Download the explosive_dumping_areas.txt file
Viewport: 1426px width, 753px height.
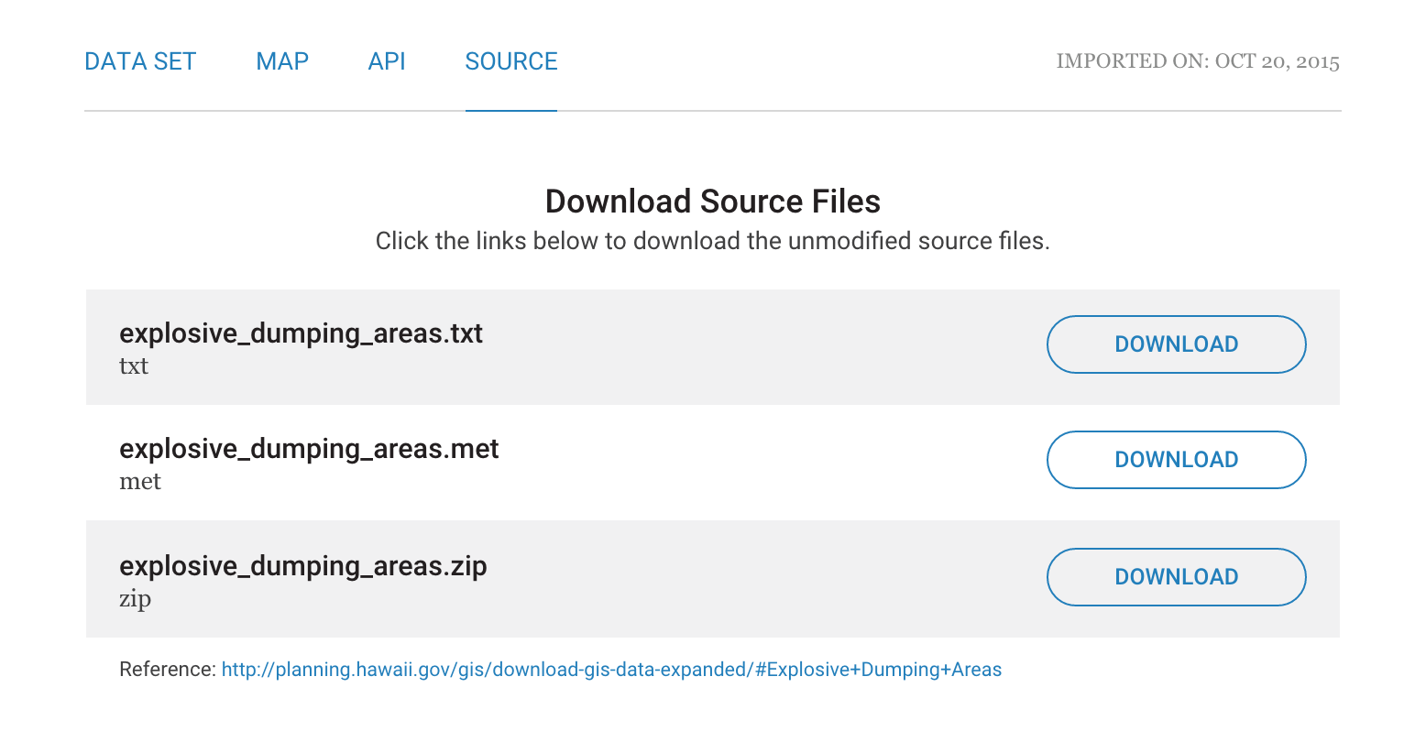1176,344
